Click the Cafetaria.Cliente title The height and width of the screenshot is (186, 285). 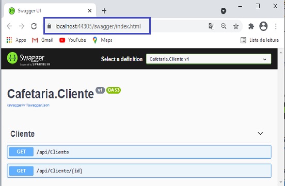click(51, 94)
